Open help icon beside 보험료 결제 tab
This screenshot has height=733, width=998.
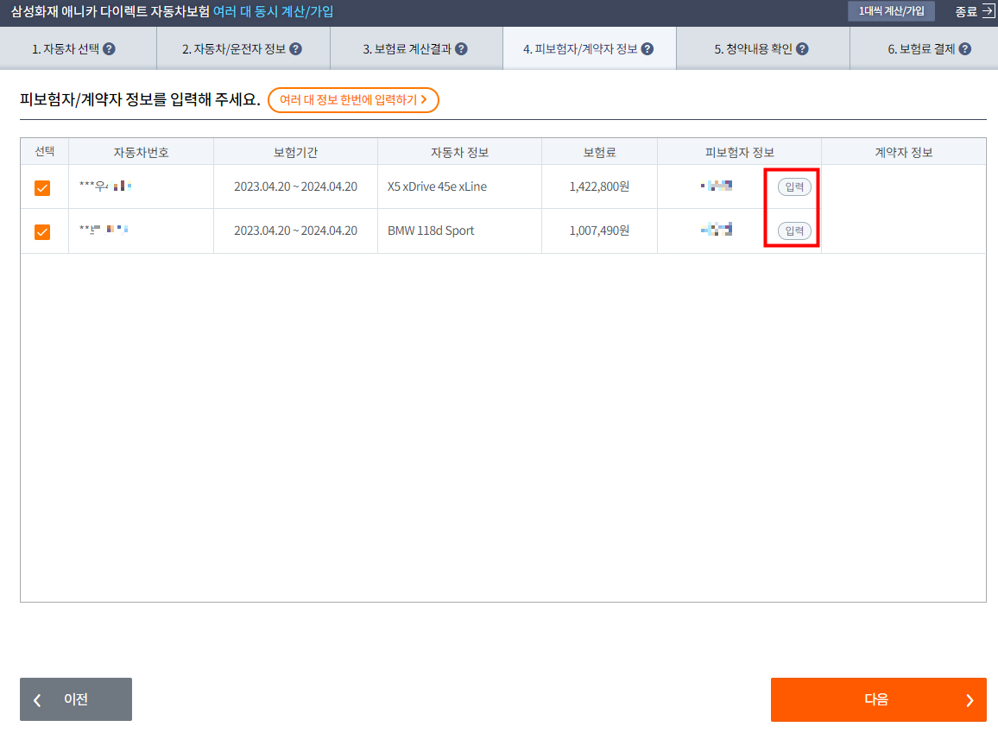click(965, 49)
